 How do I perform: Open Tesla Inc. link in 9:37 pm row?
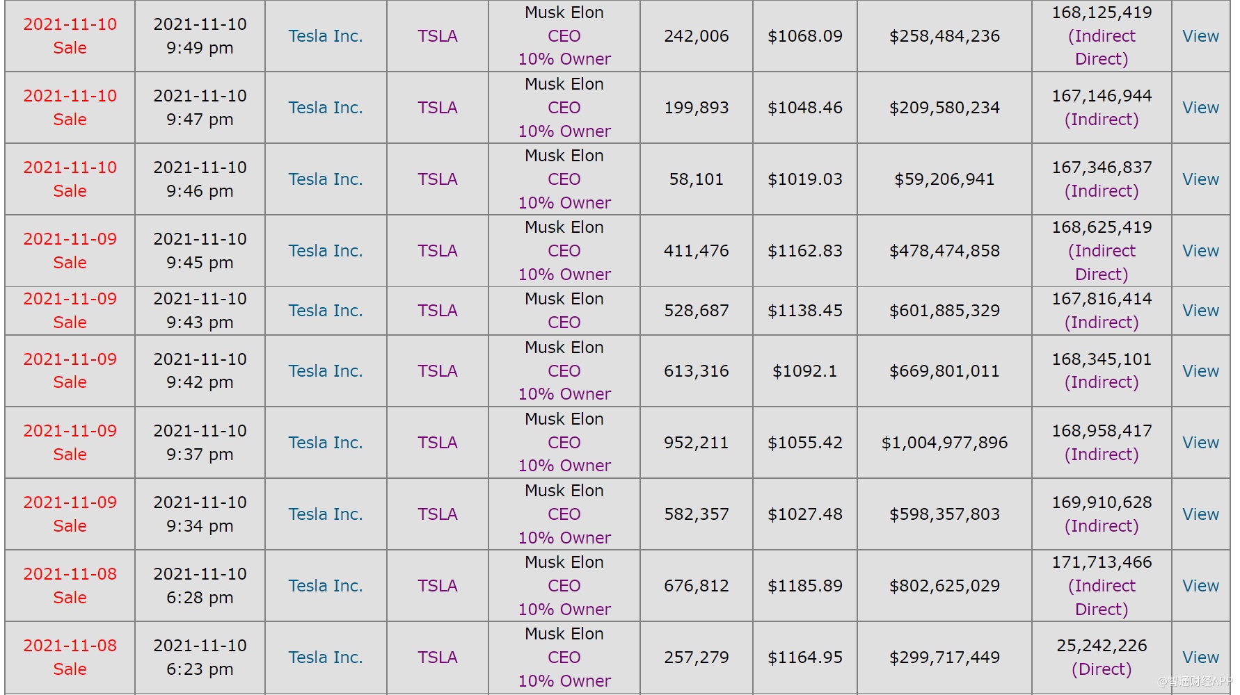326,443
